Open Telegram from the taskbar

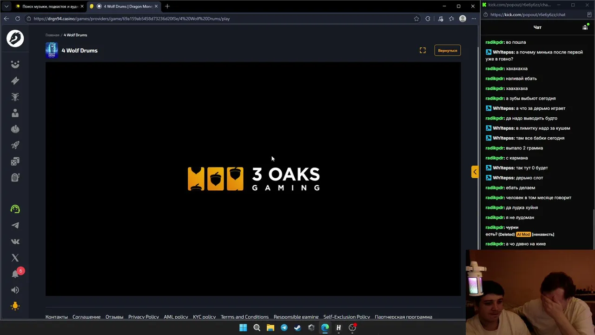284,328
